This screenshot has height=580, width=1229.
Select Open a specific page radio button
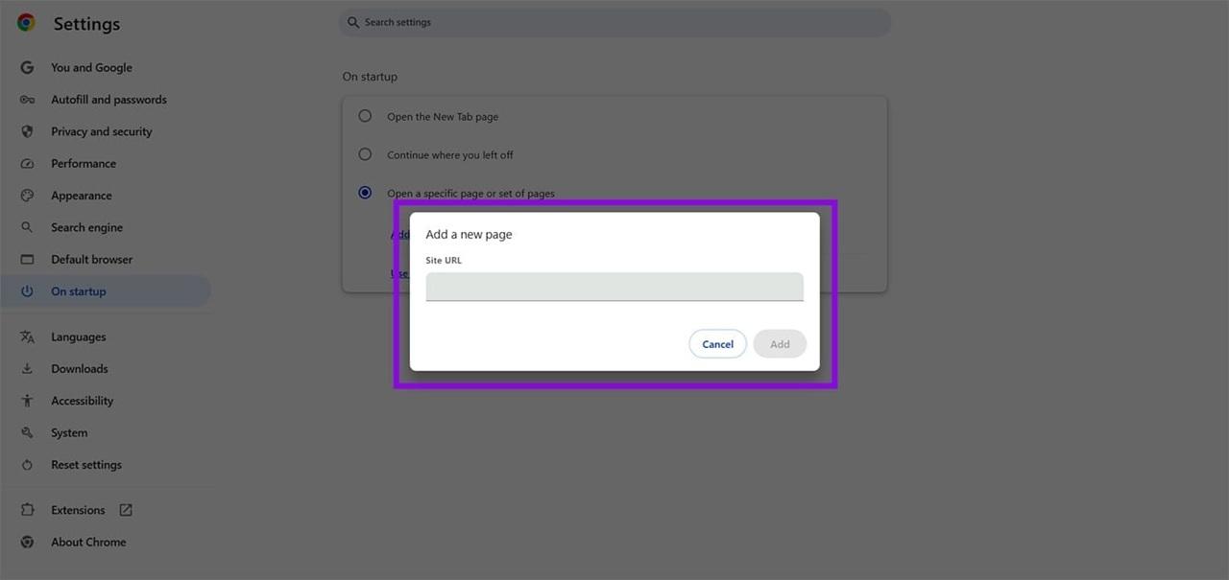pos(365,193)
